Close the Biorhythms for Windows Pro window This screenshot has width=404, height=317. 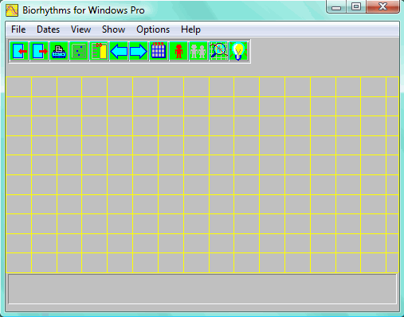coord(382,6)
